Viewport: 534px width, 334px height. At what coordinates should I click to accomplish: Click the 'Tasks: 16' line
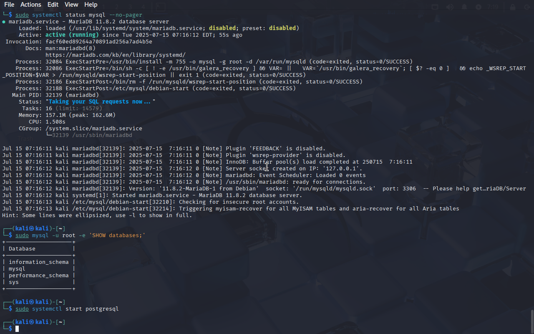point(62,109)
